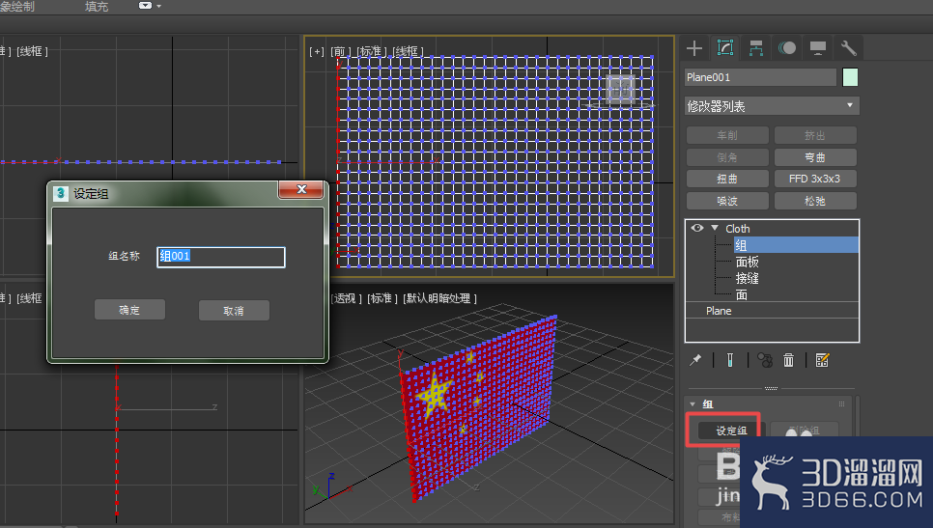Open perspective viewport [标准] menu
The image size is (933, 528).
pos(382,298)
